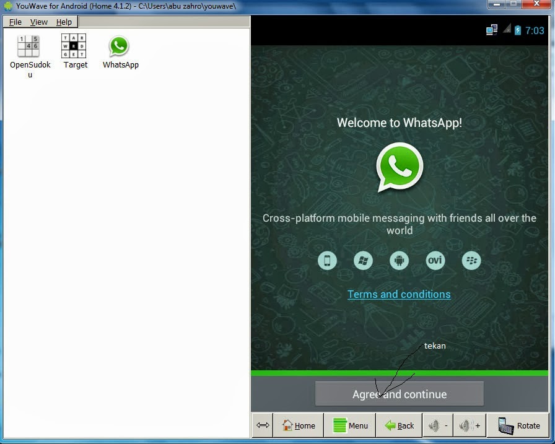Click the 7:03 clock in the status bar
Image resolution: width=555 pixels, height=444 pixels.
(x=535, y=30)
